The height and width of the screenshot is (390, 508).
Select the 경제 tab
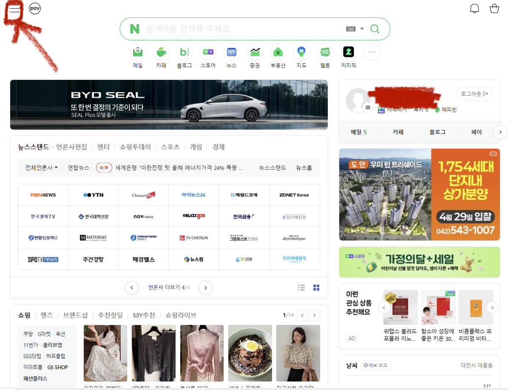[219, 147]
